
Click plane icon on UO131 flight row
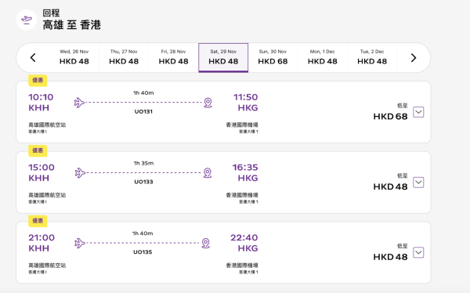tap(79, 103)
